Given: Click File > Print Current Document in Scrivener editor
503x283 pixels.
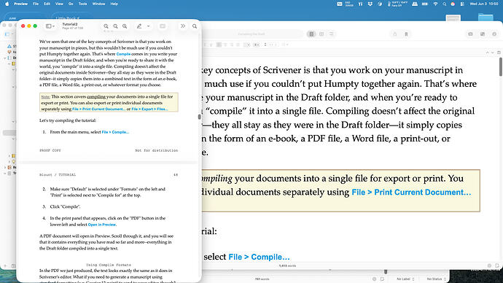Looking at the screenshot, I should coord(411,193).
